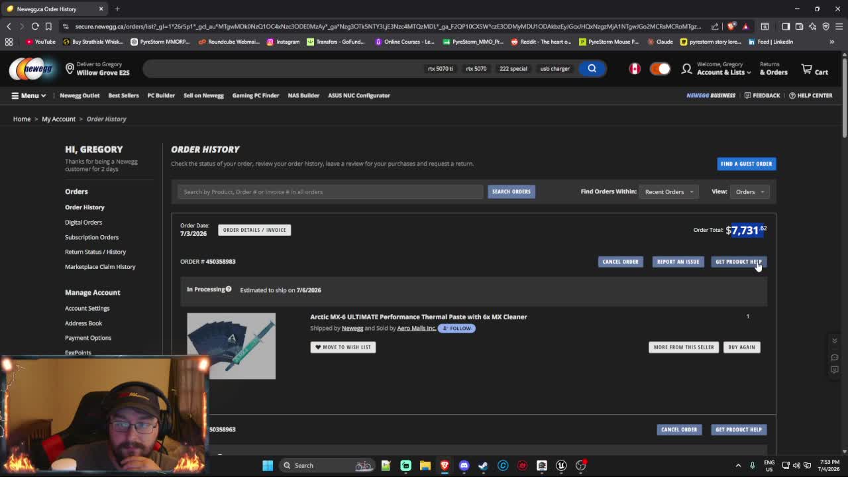The image size is (848, 477).
Task: Select NAS Builder nav item
Action: pos(303,95)
